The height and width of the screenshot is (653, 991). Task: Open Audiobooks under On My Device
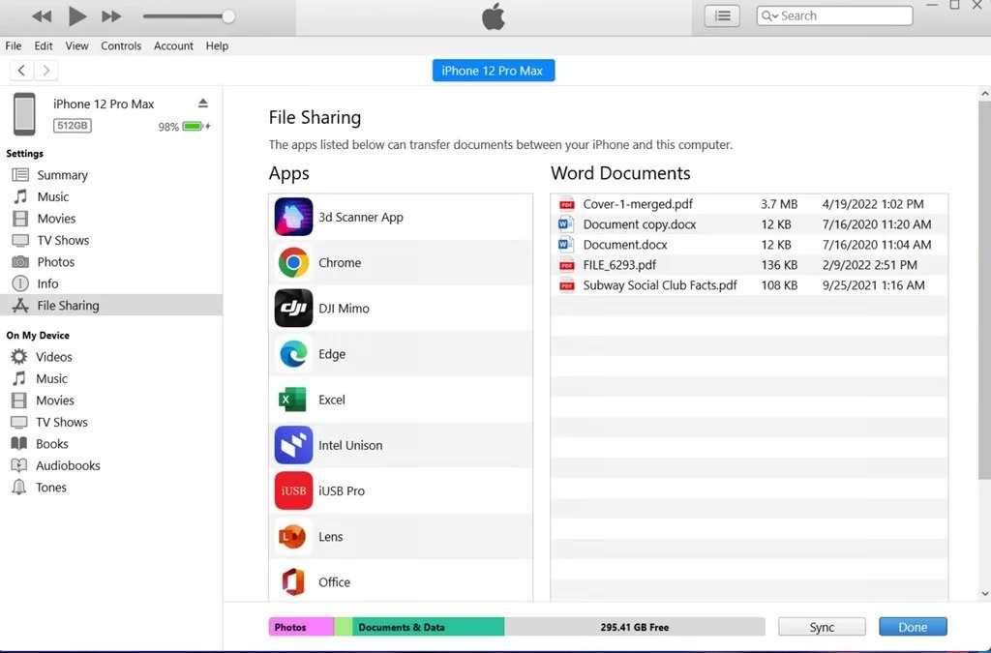click(68, 465)
